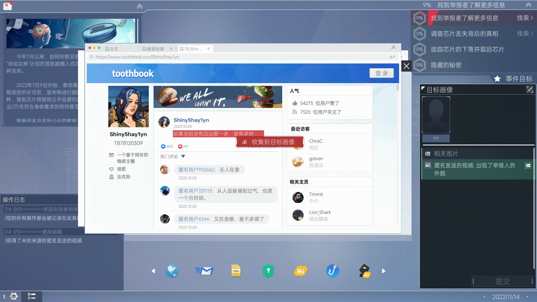
Task: Open the SQL database tool in the dock
Action: [236, 271]
